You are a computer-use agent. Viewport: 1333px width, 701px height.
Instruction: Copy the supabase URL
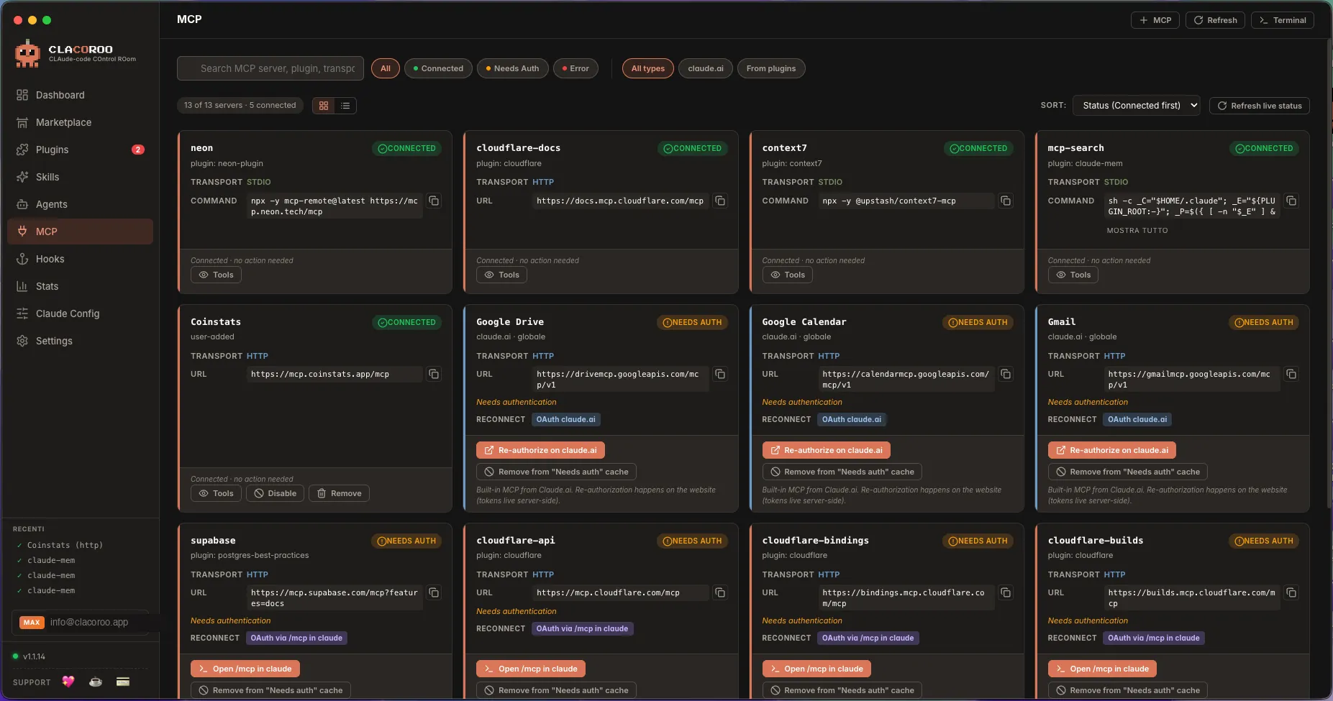[x=434, y=592]
